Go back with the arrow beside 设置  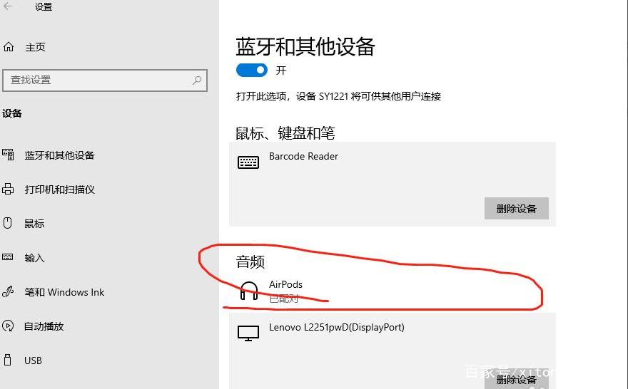pyautogui.click(x=8, y=6)
